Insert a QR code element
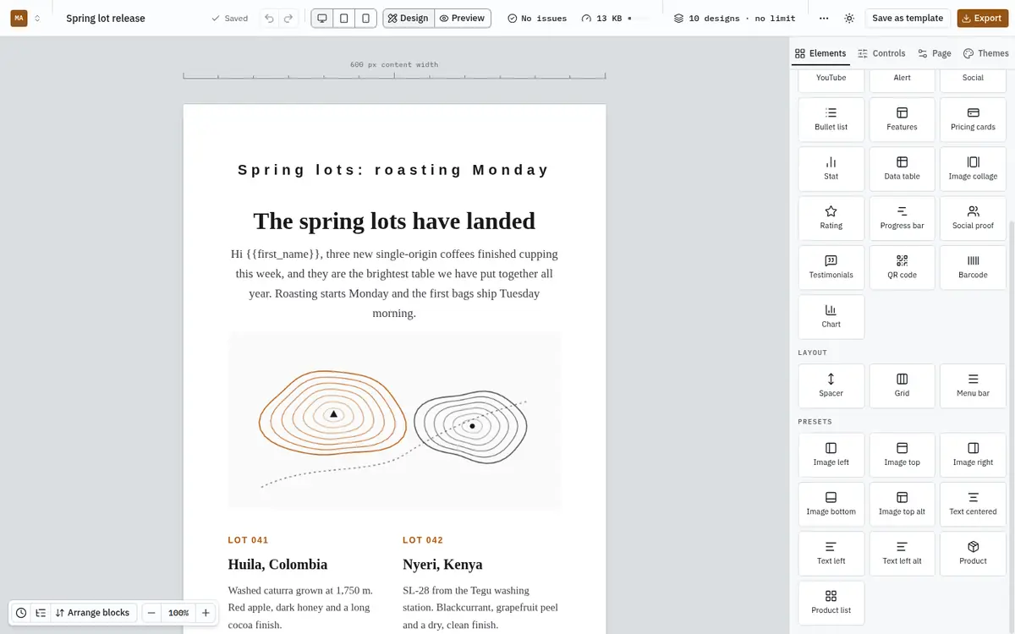This screenshot has width=1015, height=634. (x=903, y=267)
